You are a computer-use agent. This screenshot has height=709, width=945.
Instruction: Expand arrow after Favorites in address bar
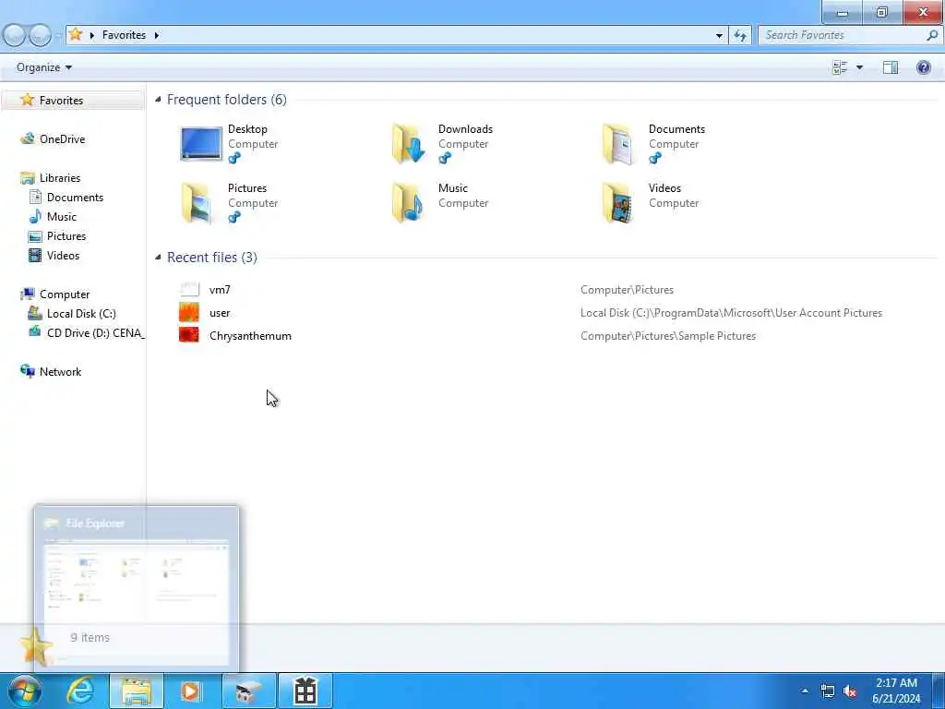pos(157,36)
